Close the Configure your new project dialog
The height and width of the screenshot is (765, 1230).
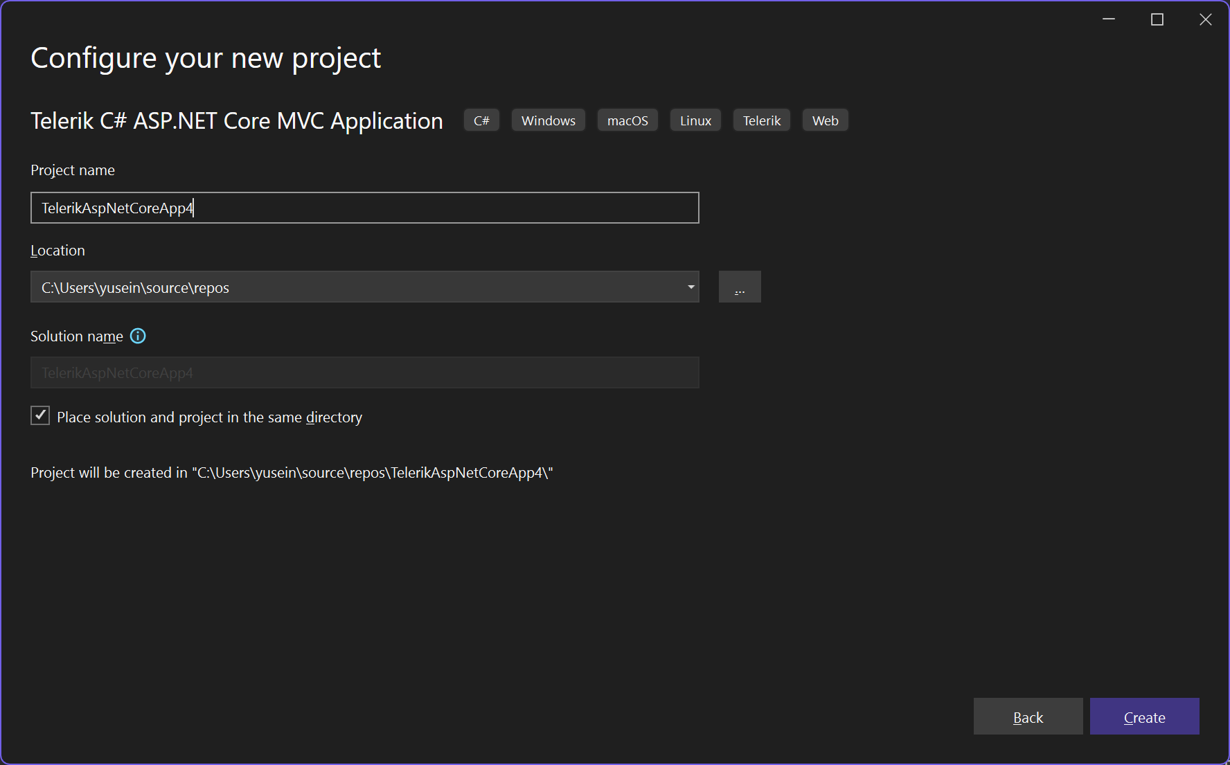(1206, 19)
